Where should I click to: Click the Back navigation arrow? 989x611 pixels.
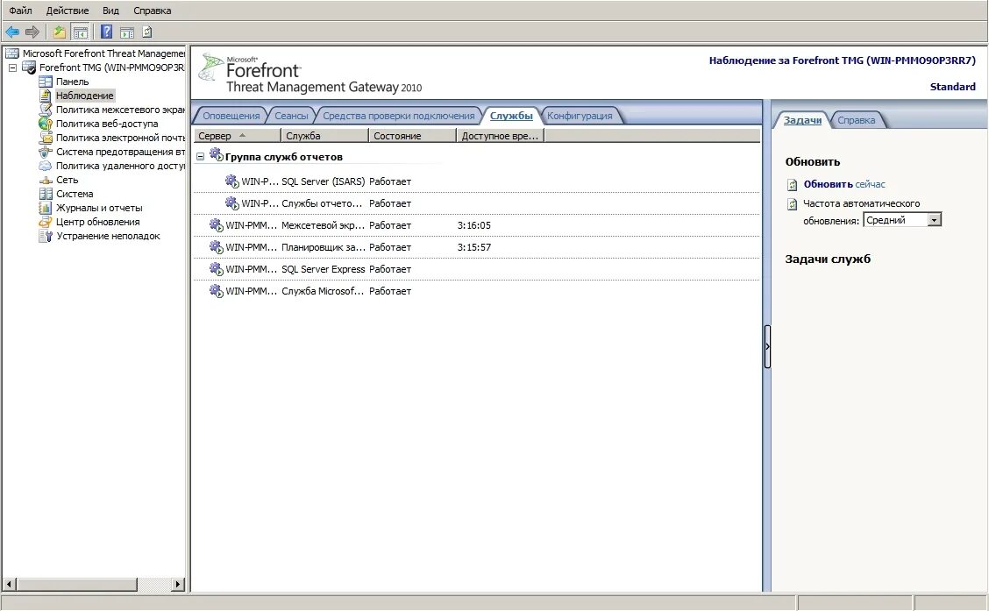[12, 31]
